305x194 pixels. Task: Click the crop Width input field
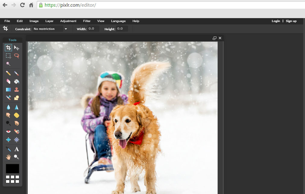point(93,29)
